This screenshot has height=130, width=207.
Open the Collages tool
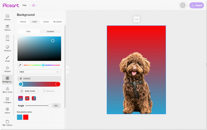8,100
